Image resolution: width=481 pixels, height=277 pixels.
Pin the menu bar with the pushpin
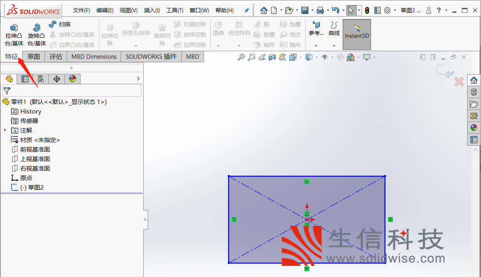246,11
